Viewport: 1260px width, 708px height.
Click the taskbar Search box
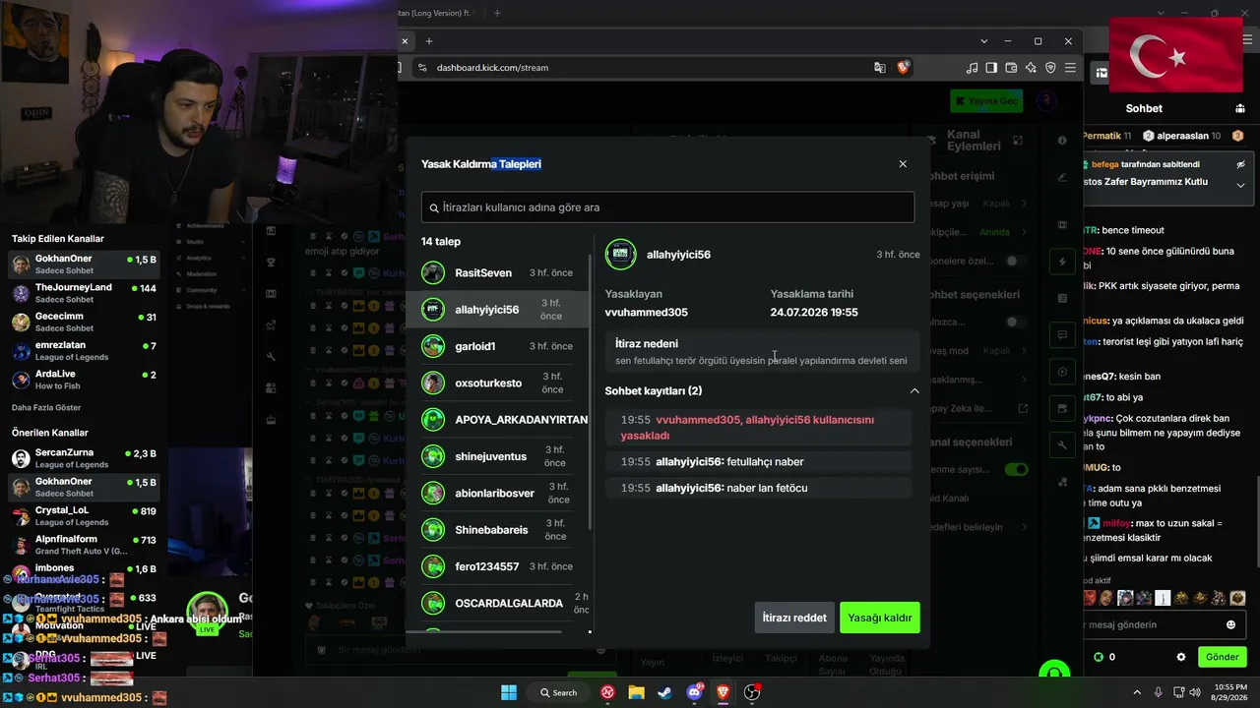click(x=559, y=692)
